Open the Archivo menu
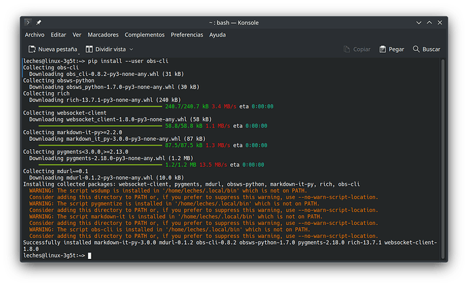 [x=35, y=35]
